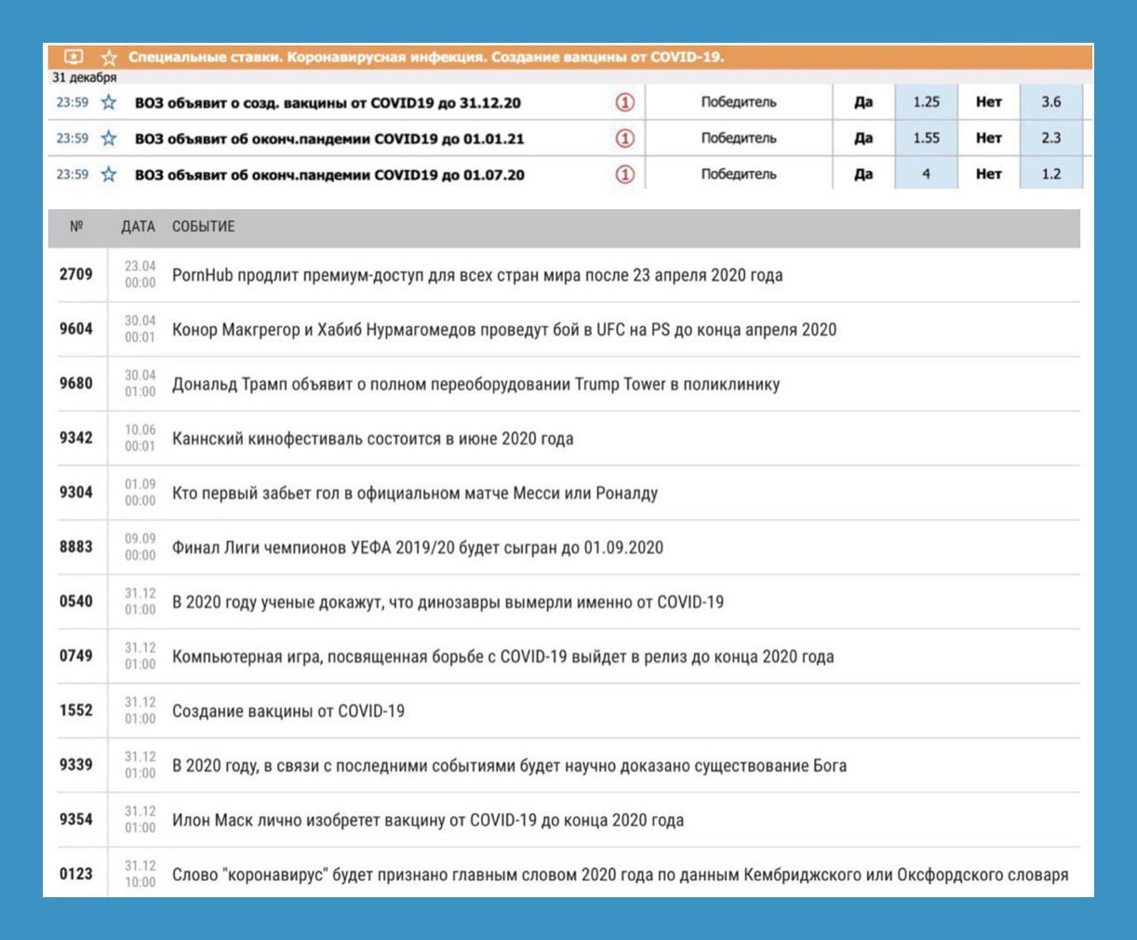Select event Месси или Роналду first goal
The height and width of the screenshot is (940, 1137).
coord(415,493)
